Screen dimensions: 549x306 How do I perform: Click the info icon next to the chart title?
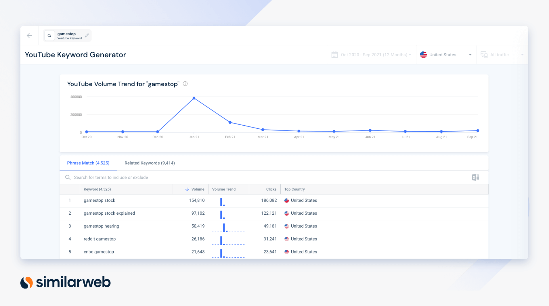[x=185, y=84]
